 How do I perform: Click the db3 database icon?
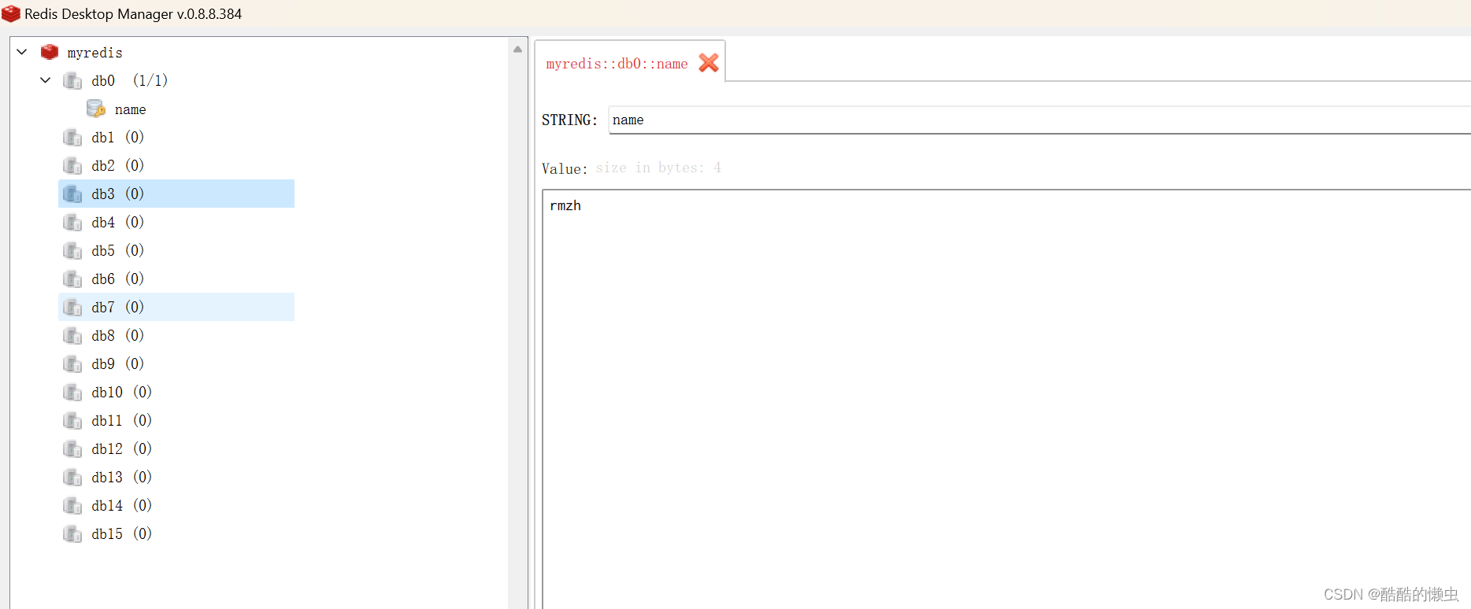[x=72, y=194]
